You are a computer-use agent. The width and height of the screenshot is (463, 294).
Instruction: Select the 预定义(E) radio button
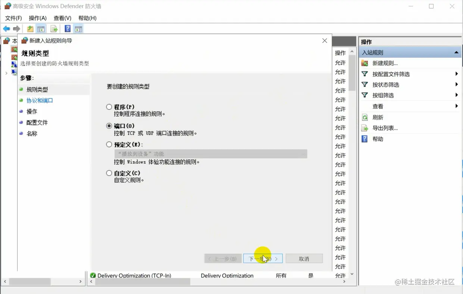109,144
